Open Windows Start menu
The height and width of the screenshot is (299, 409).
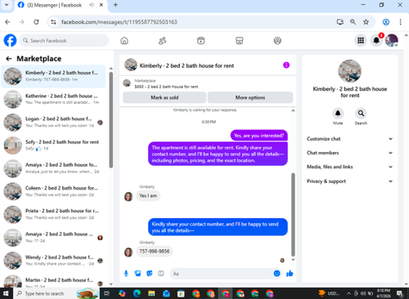[x=6, y=293]
